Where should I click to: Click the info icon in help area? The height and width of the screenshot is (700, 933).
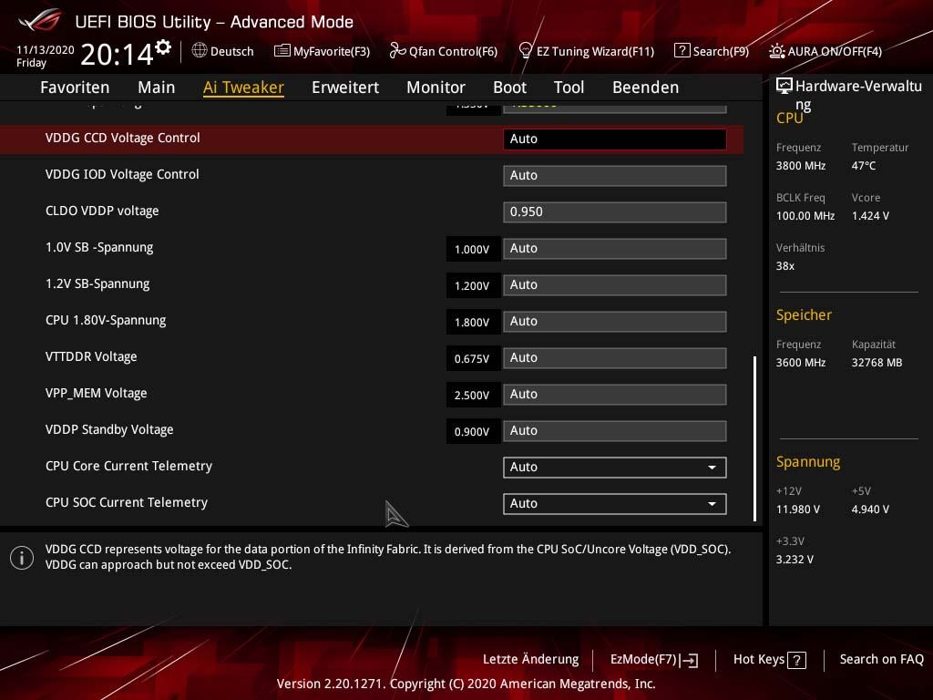(x=22, y=558)
